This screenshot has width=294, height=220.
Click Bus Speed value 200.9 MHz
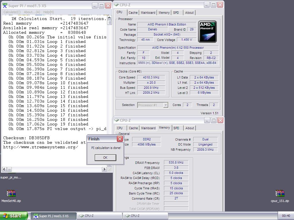point(151,88)
